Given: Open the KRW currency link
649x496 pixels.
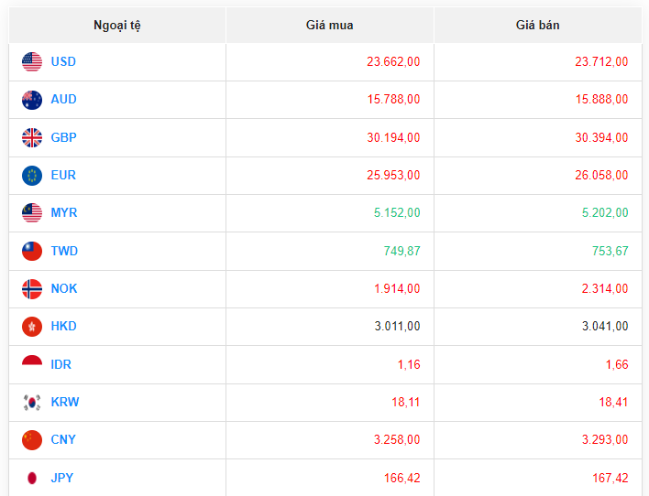Looking at the screenshot, I should pyautogui.click(x=65, y=402).
